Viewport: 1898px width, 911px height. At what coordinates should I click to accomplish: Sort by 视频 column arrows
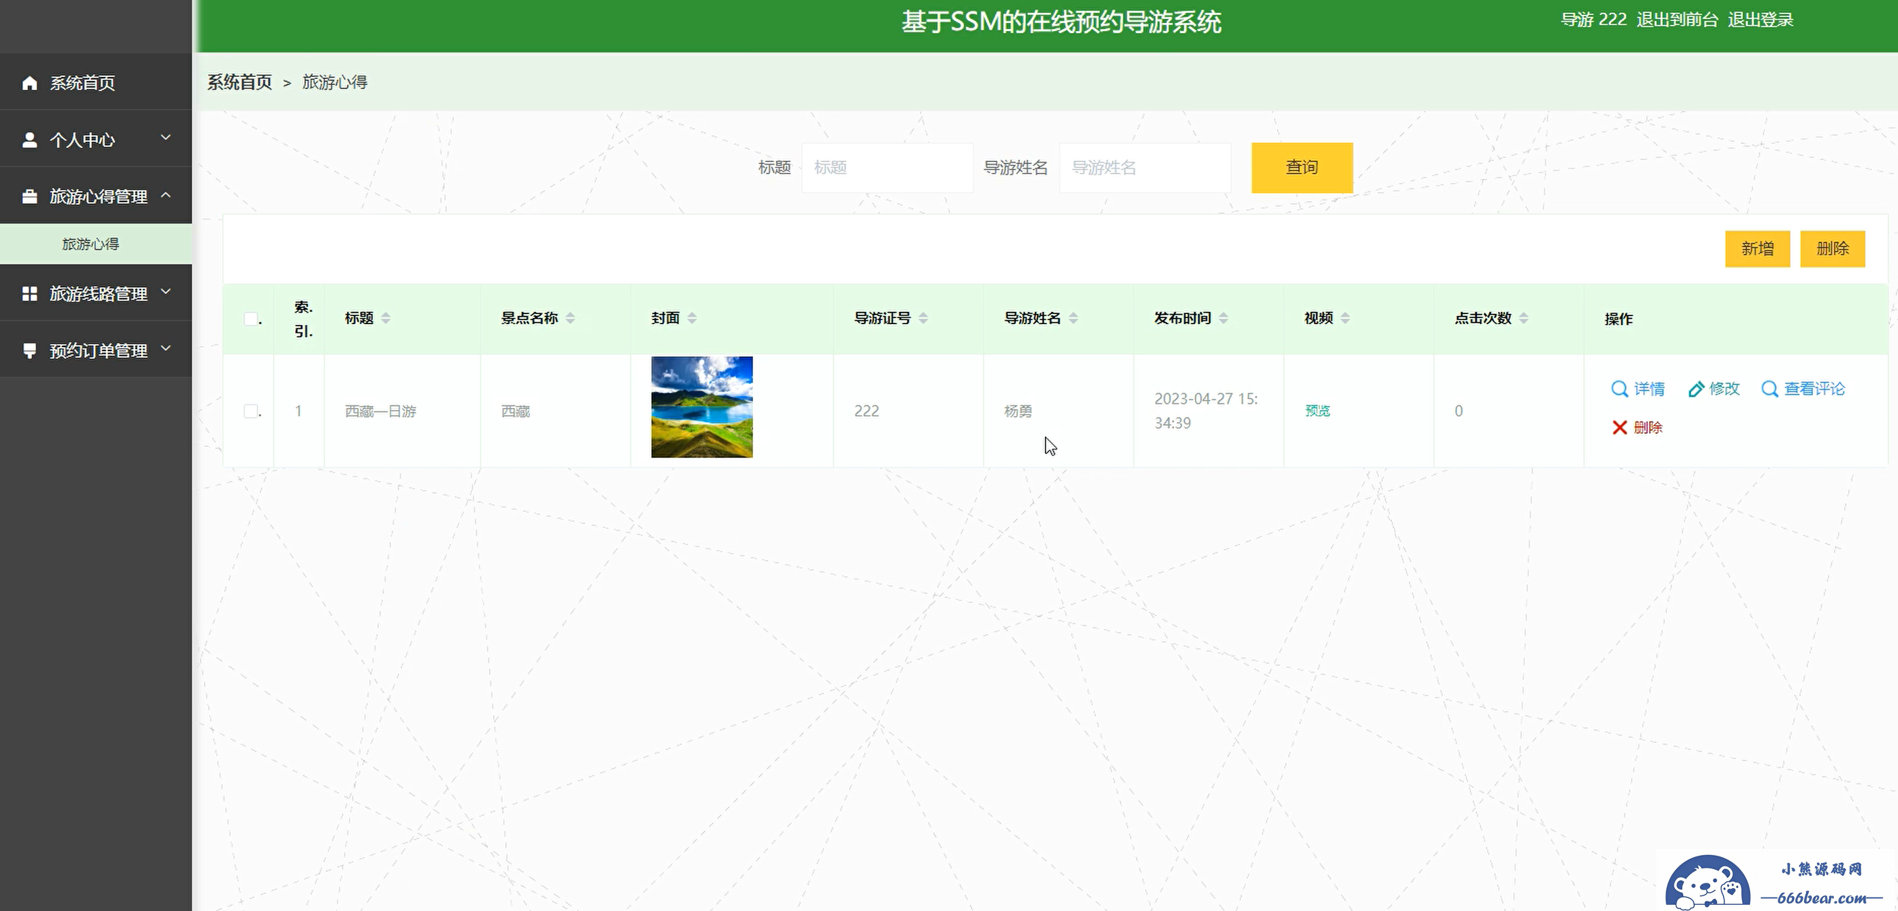pos(1345,318)
